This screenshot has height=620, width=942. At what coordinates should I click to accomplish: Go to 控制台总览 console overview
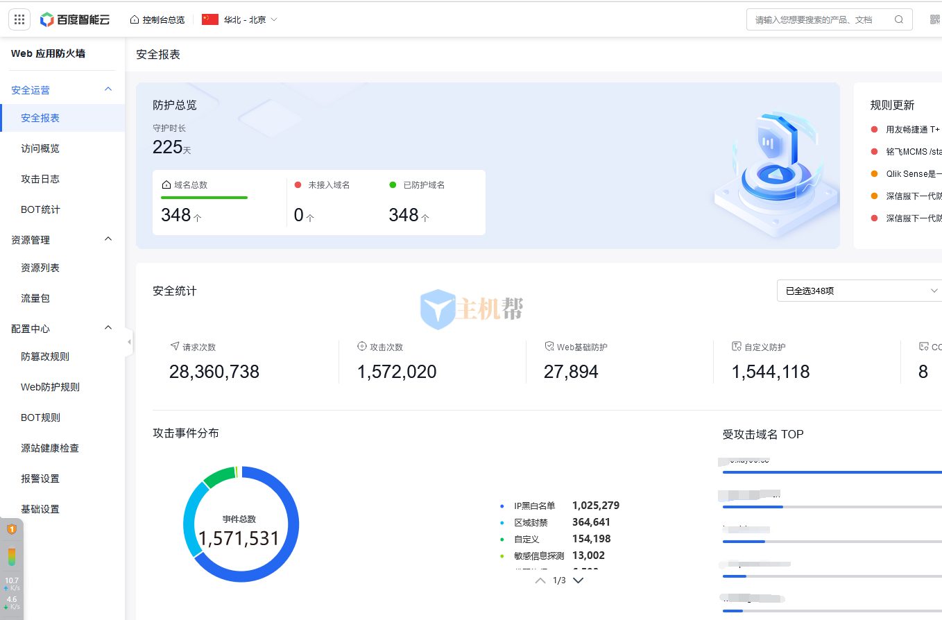[157, 19]
